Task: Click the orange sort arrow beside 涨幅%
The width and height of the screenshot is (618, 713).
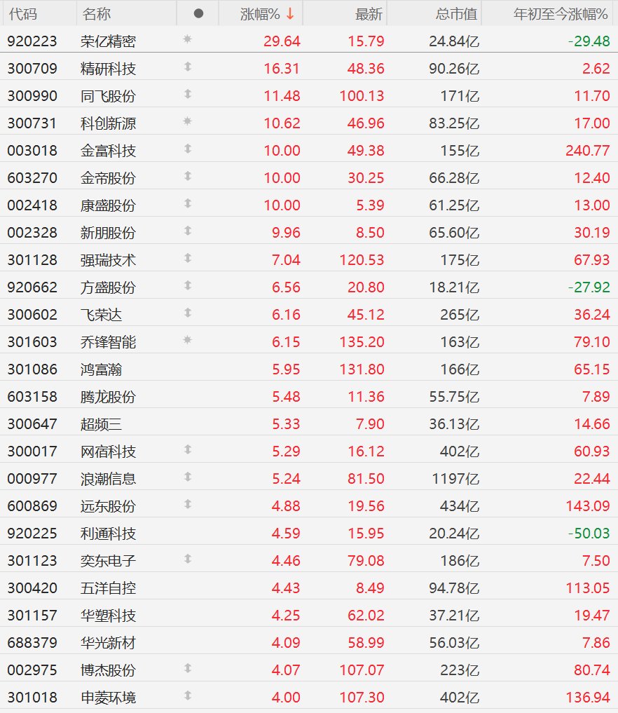Action: [290, 14]
